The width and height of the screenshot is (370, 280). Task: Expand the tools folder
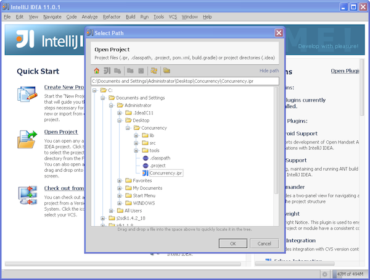(136, 150)
